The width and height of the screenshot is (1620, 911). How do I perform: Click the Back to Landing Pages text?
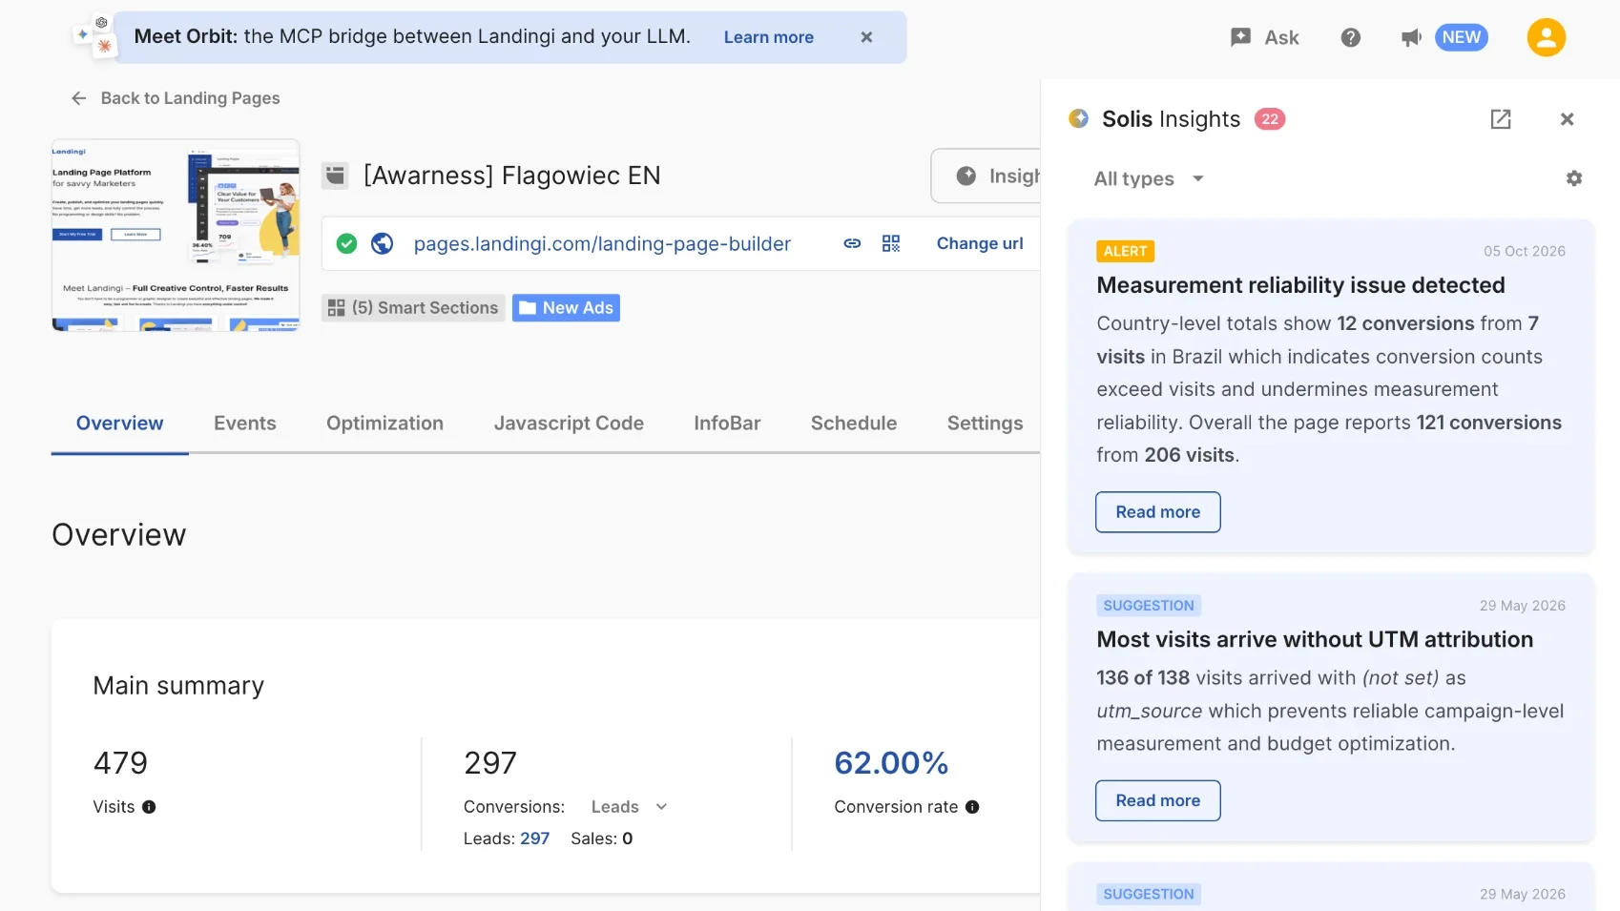(191, 98)
